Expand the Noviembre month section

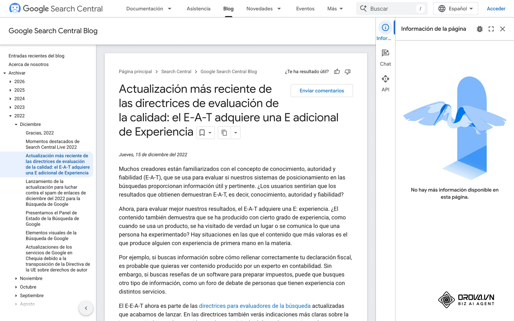pos(16,278)
